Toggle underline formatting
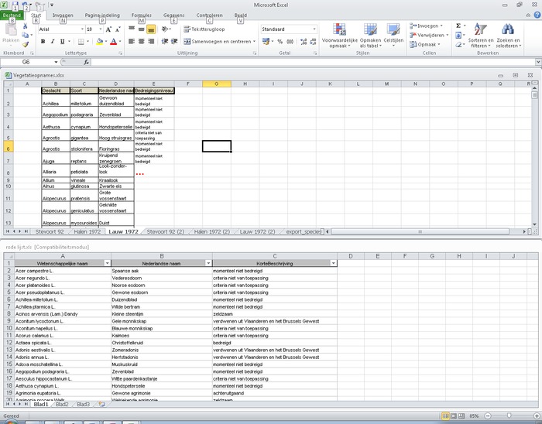This screenshot has height=424, width=542. pyautogui.click(x=63, y=42)
